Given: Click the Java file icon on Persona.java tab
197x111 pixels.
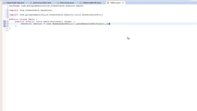Looking at the screenshot, I should click(58, 3).
